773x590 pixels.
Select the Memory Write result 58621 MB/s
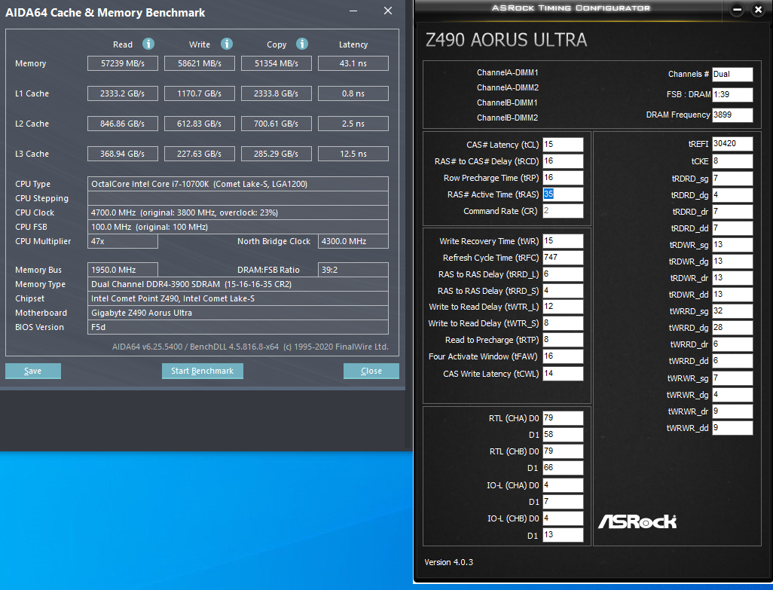point(199,63)
